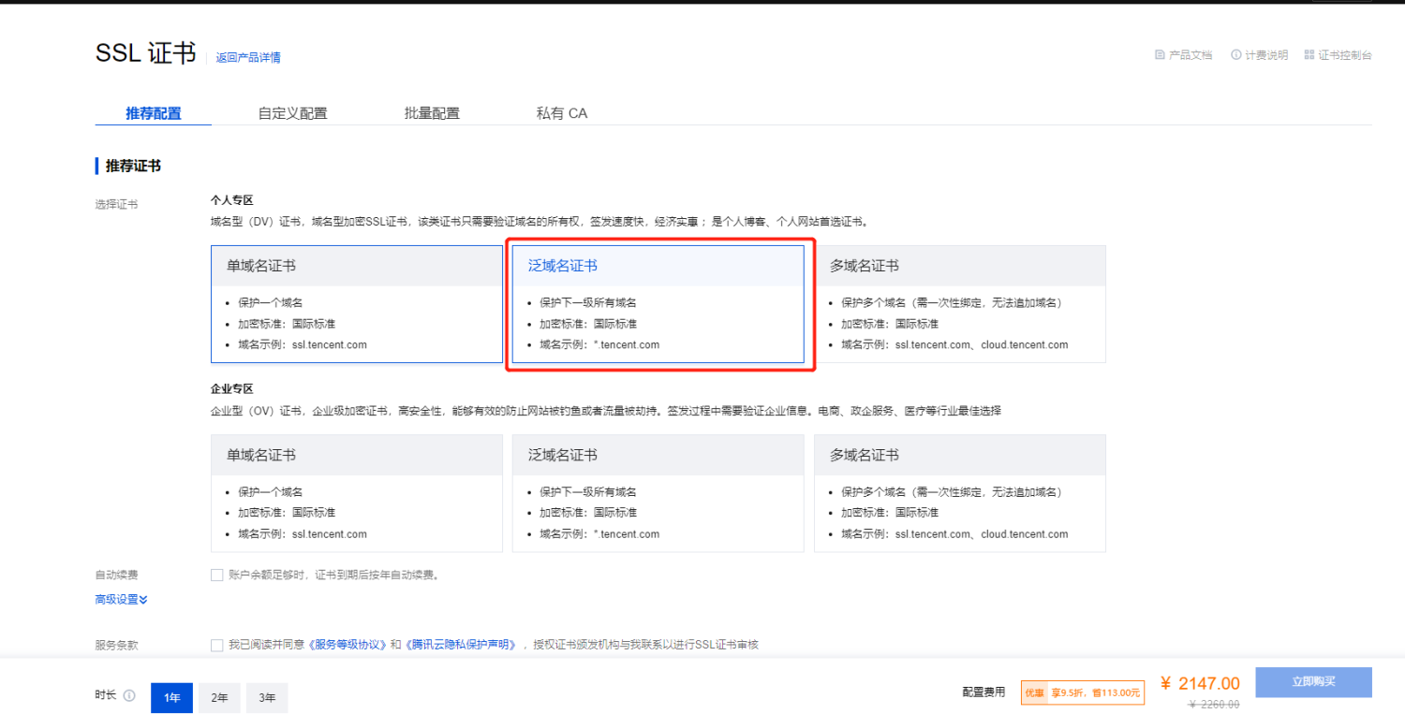Expand 高级设置 advanced settings
Image resolution: width=1405 pixels, height=714 pixels.
[x=121, y=599]
